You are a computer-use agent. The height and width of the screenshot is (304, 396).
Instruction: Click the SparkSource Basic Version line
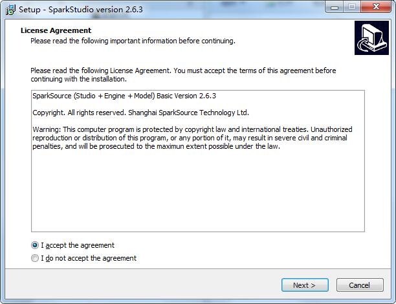point(124,96)
